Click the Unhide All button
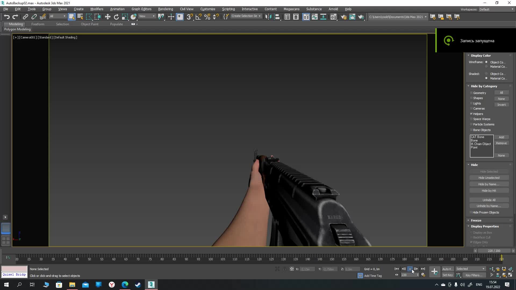516x290 pixels. coord(489,200)
